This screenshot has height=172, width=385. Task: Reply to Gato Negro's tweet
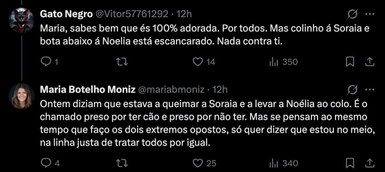[46, 62]
